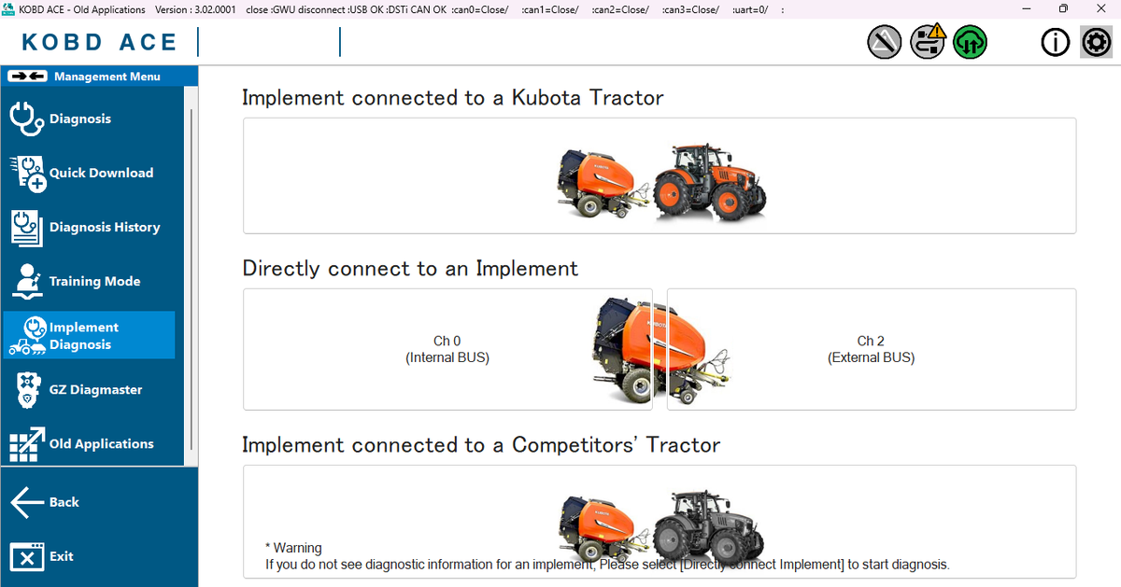1121x587 pixels.
Task: Open GZ Diagmaster
Action: point(89,389)
